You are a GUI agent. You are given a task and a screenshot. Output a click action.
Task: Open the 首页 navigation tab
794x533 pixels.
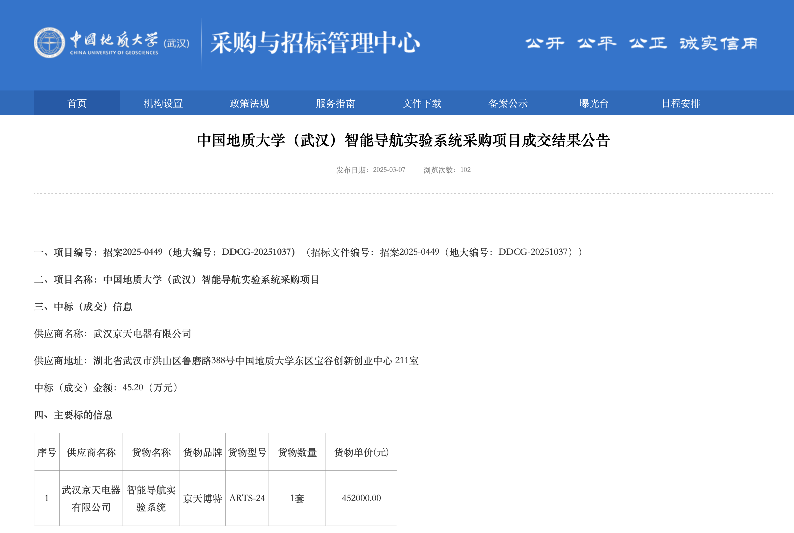[77, 103]
